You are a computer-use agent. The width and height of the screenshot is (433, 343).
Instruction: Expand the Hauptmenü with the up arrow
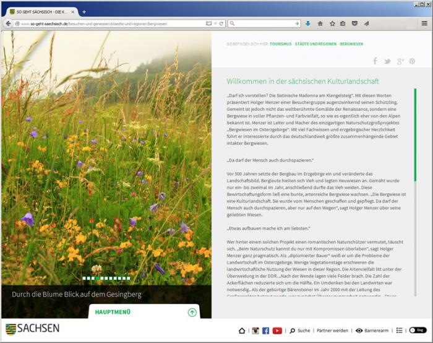(192, 312)
